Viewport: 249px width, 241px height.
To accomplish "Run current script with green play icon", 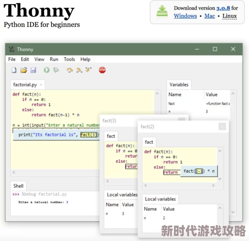I will point(47,70).
